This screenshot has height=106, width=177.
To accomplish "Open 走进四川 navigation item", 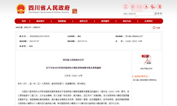I will click(149, 21).
